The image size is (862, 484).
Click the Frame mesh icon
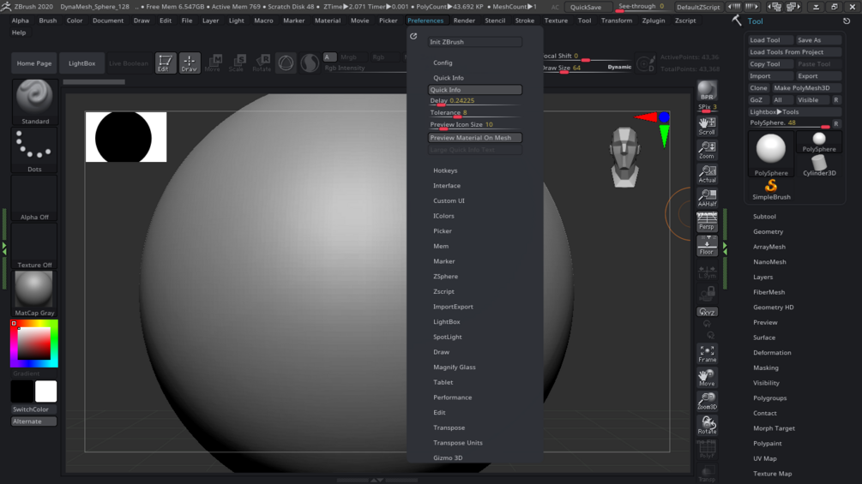[x=707, y=354]
